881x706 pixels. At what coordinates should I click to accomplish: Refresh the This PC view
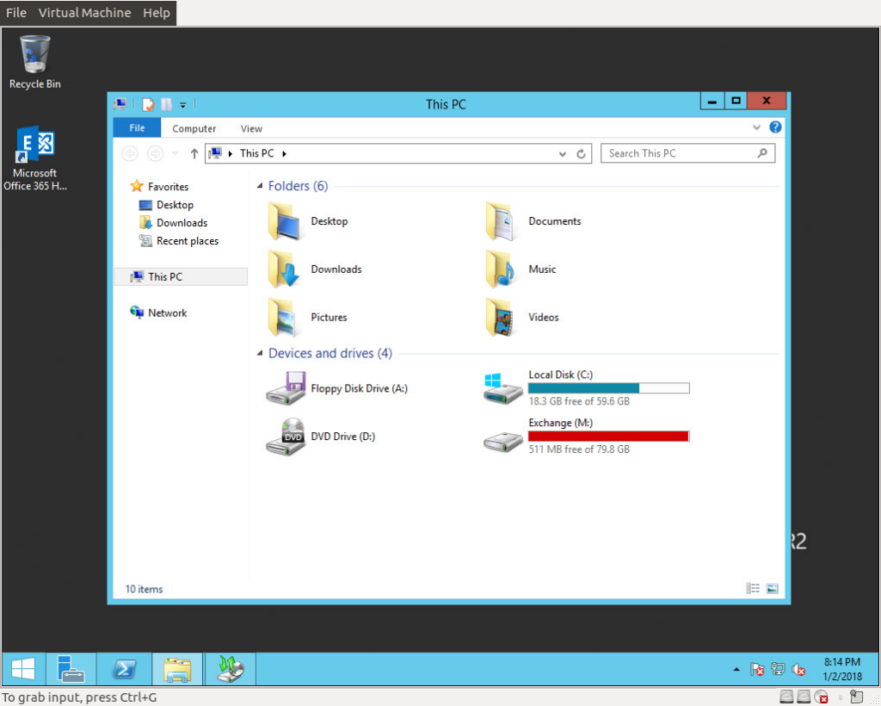coord(581,154)
